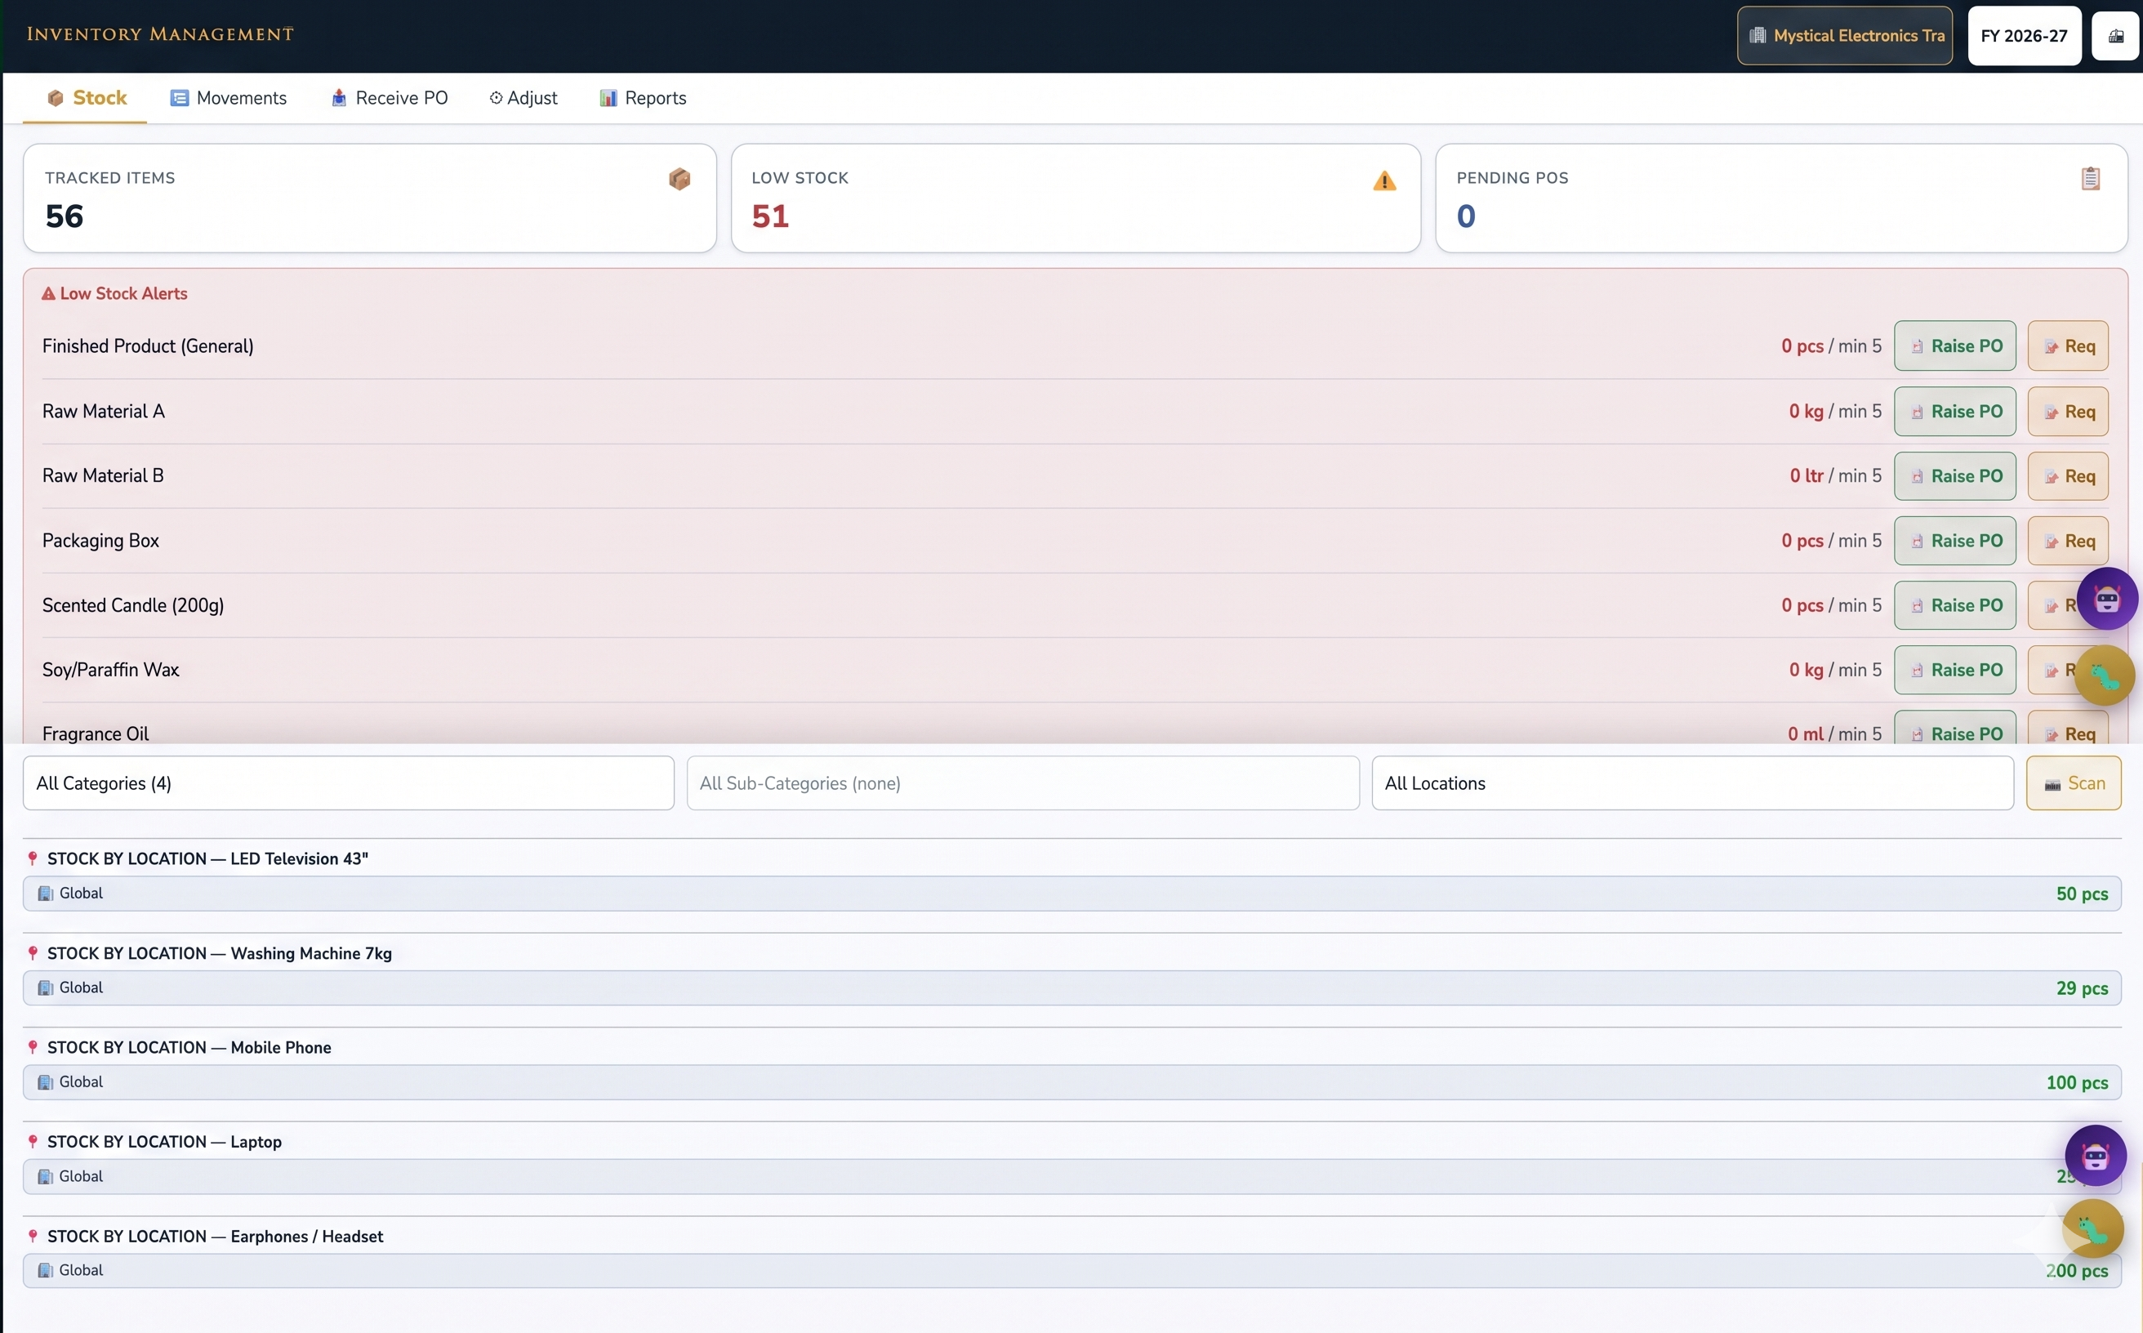
Task: Go to the Adjust tab
Action: [523, 98]
